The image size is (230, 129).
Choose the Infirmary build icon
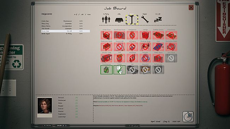[132, 47]
